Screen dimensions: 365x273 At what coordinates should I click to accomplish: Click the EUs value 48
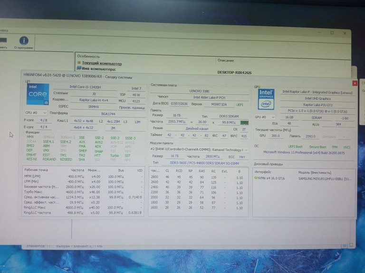289,124
